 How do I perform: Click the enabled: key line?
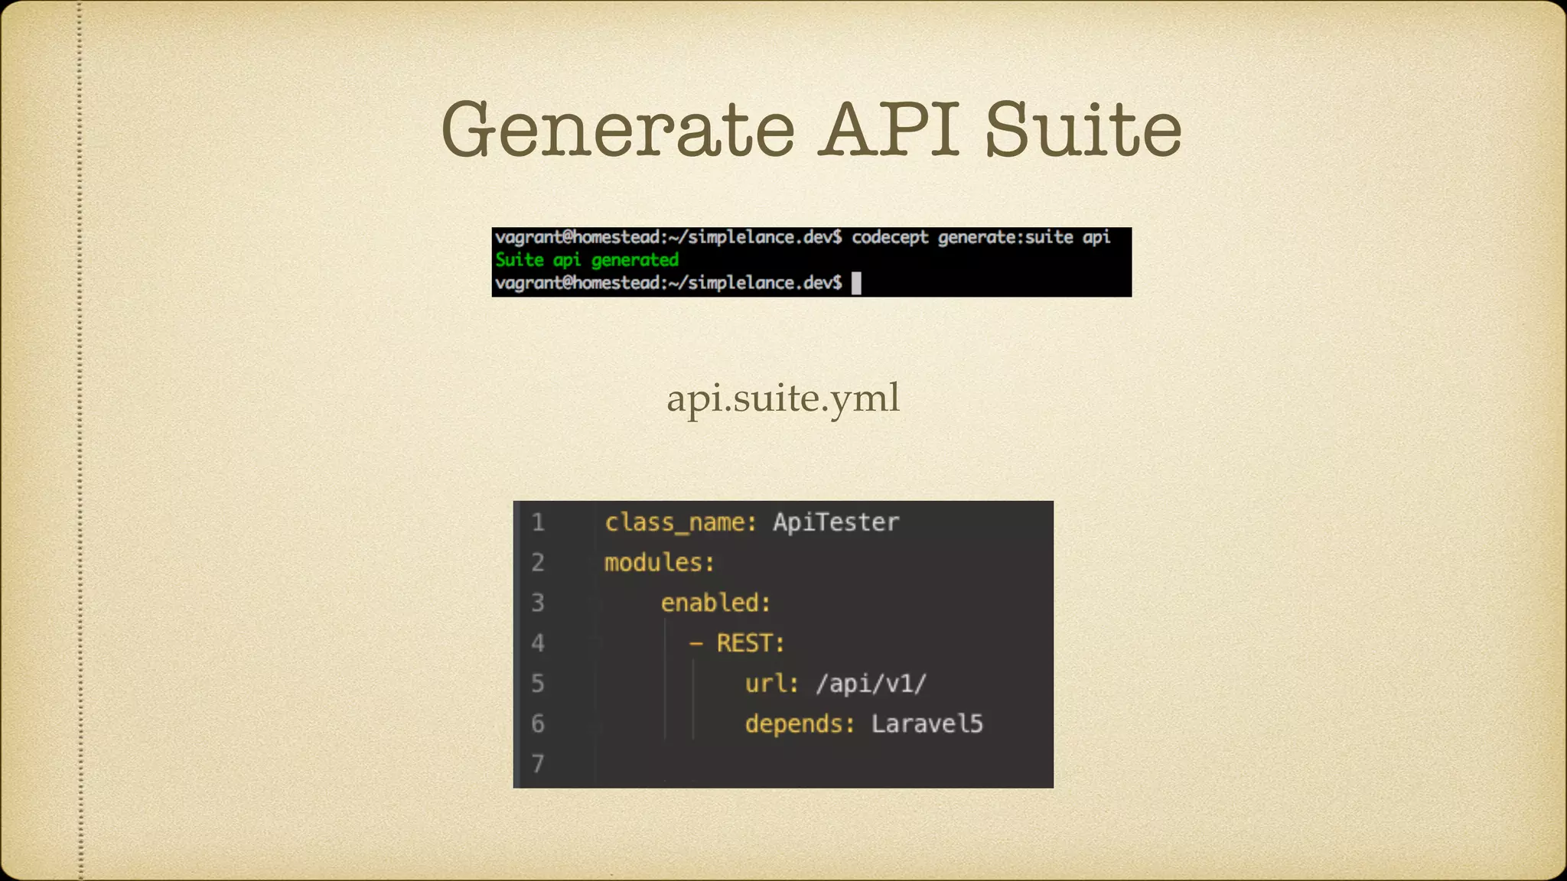pos(715,603)
